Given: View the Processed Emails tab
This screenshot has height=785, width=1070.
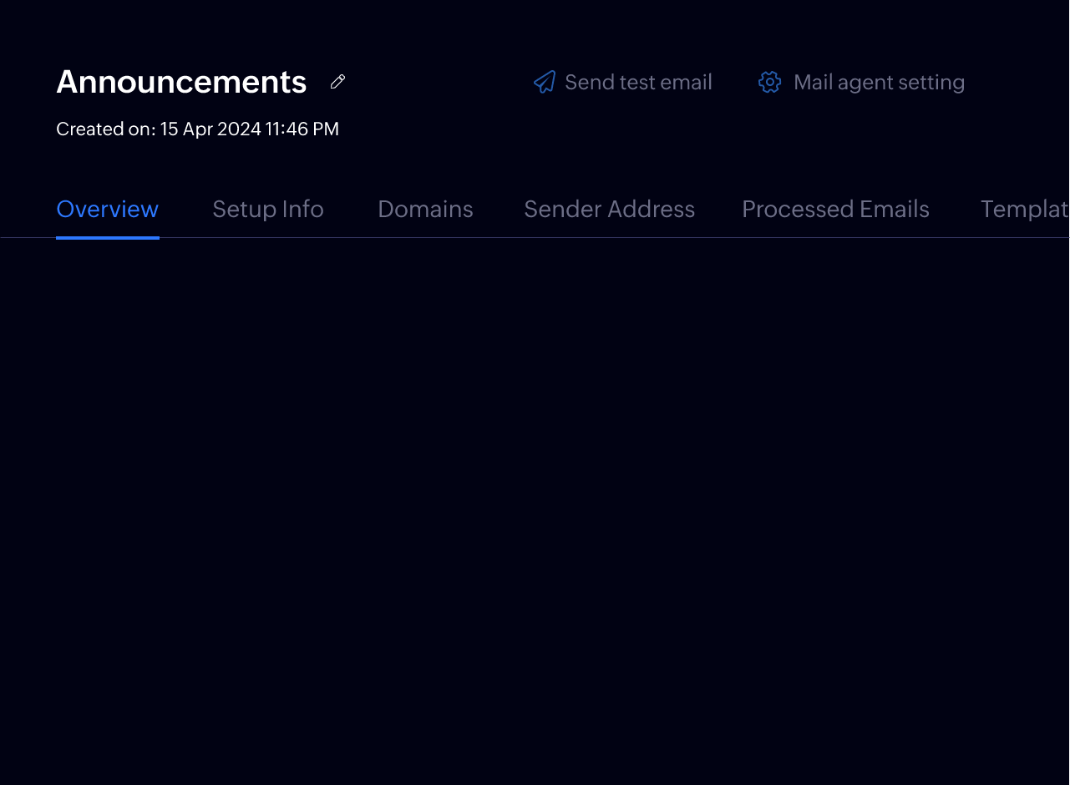Looking at the screenshot, I should [x=835, y=209].
